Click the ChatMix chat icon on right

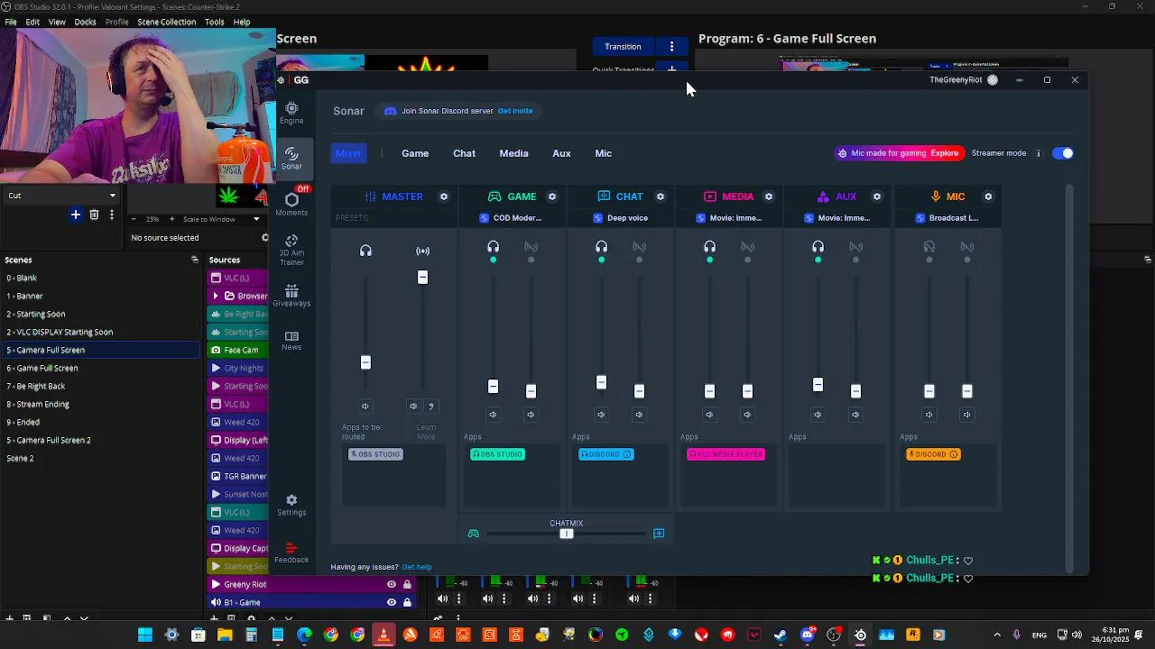pyautogui.click(x=659, y=534)
